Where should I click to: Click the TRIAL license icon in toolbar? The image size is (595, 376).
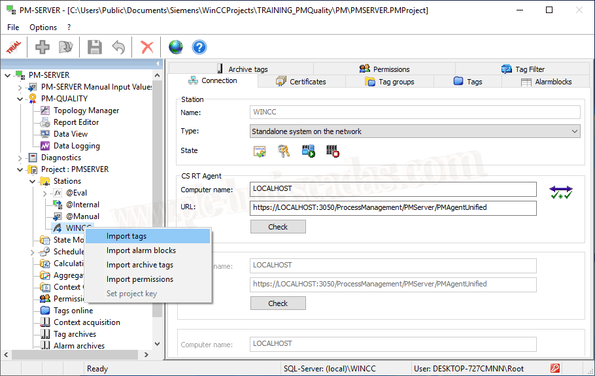(x=14, y=47)
